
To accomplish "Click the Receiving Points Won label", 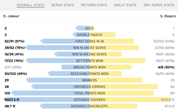I will [90, 74].
